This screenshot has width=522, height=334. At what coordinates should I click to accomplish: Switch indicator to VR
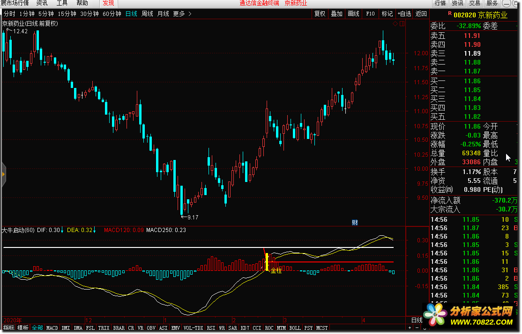coord(141,328)
